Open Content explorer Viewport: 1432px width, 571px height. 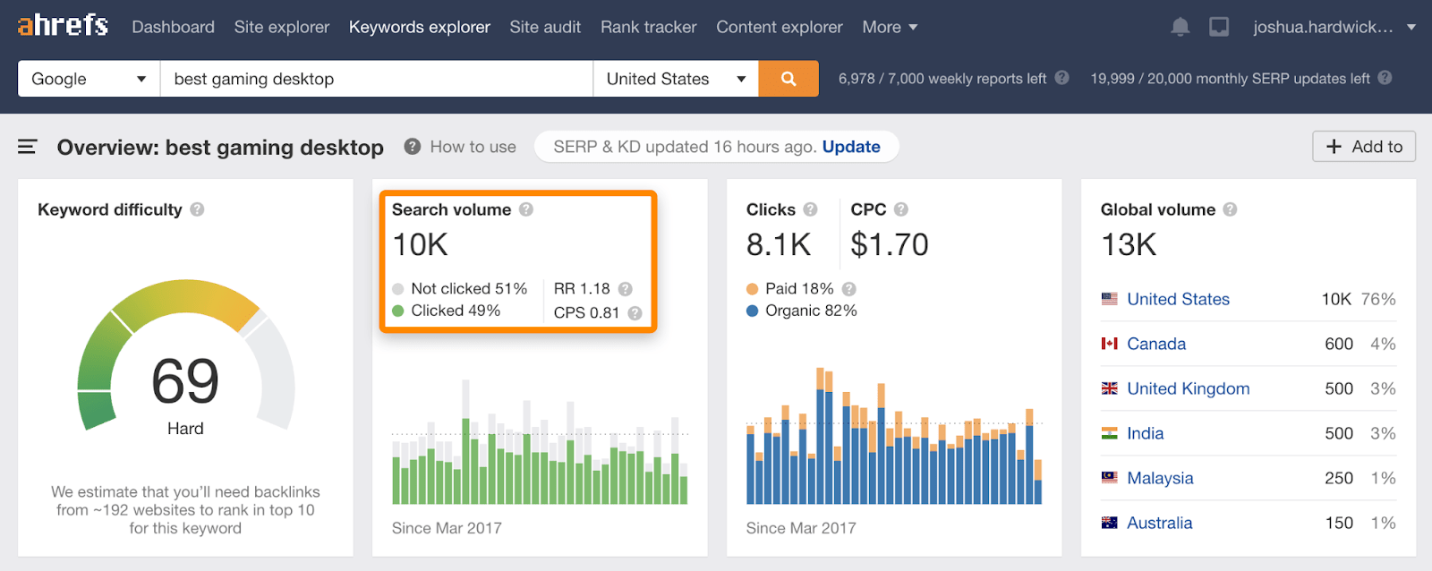coord(780,27)
